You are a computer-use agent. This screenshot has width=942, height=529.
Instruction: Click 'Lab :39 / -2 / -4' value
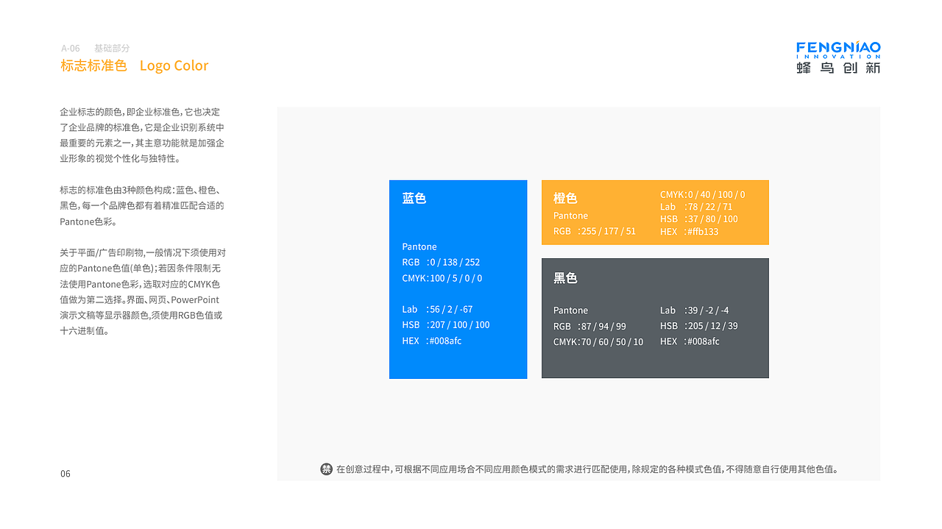[695, 310]
